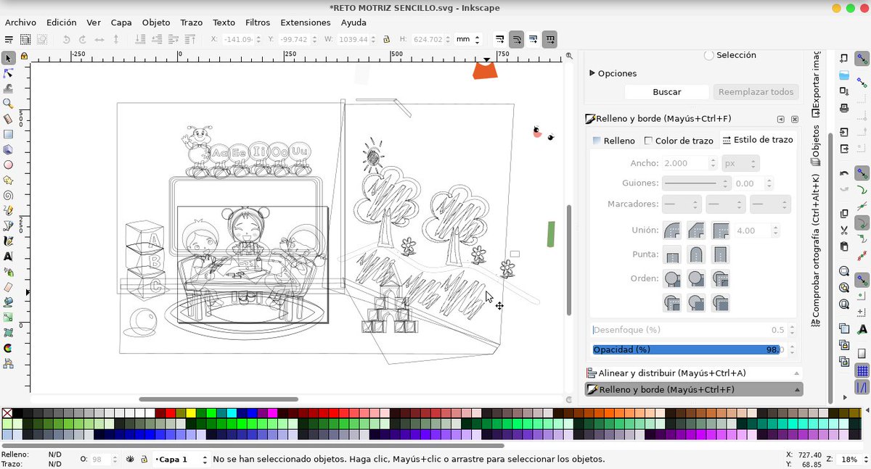This screenshot has height=469, width=871.
Task: Select the Color Dropper tool
Action: (x=8, y=348)
